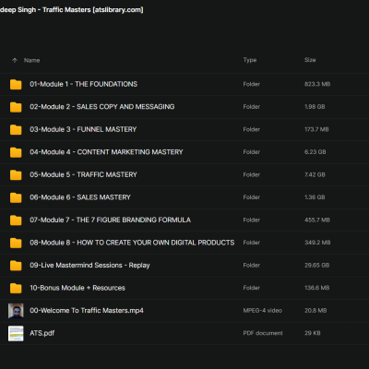Open 07-Module 7 - THE 7 FIGURE BRANDING FORMULA
Viewport: 369px width, 369px height.
tap(110, 220)
